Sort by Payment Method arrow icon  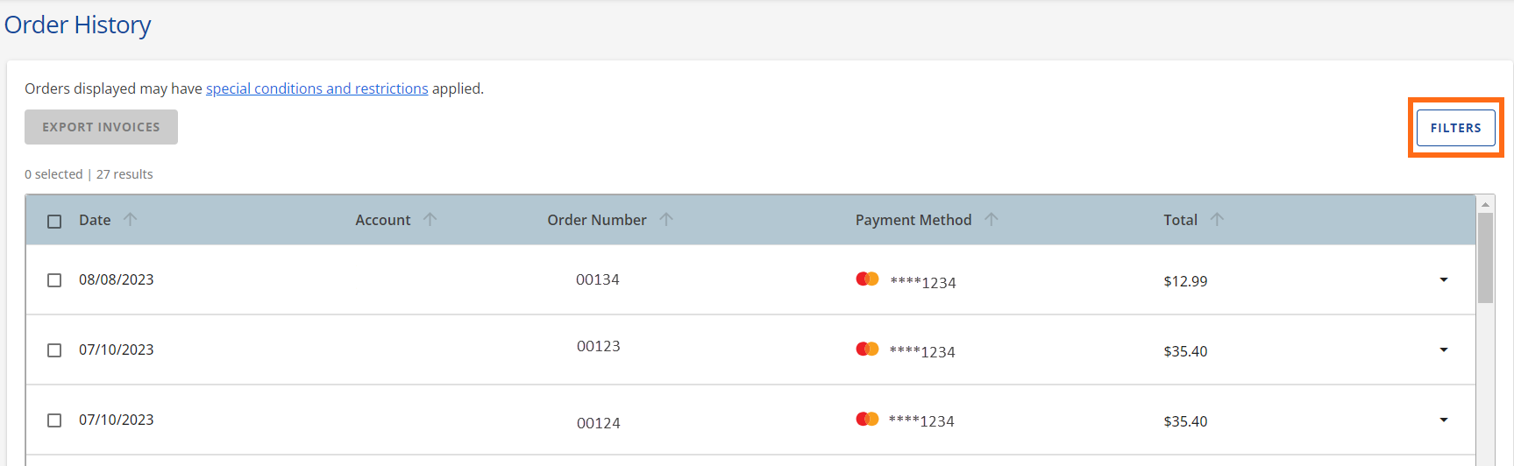(991, 220)
